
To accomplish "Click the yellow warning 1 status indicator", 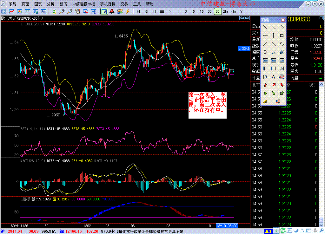I will click(x=269, y=231).
